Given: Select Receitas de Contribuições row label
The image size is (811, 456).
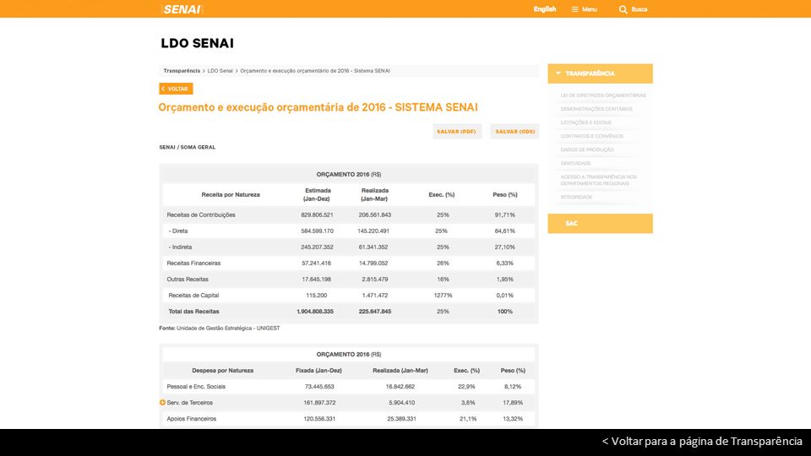Looking at the screenshot, I should tap(201, 214).
